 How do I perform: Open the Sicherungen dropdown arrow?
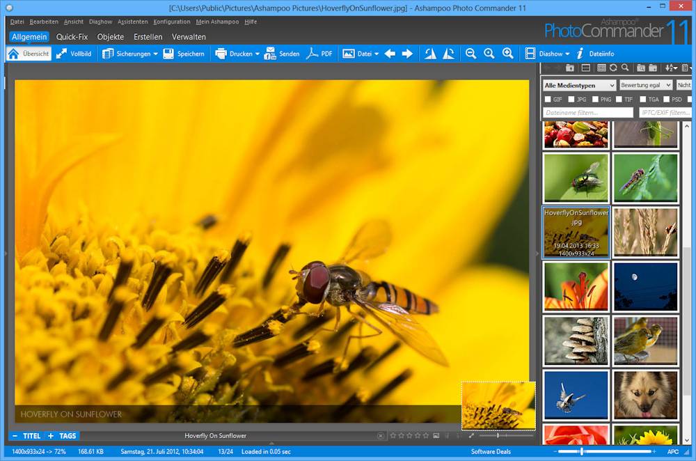[x=156, y=54]
